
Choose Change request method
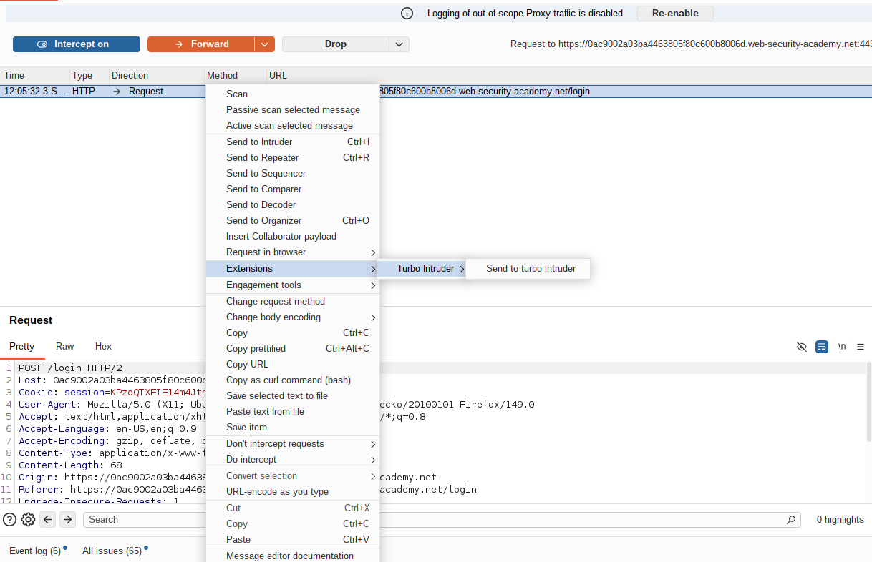click(293, 301)
